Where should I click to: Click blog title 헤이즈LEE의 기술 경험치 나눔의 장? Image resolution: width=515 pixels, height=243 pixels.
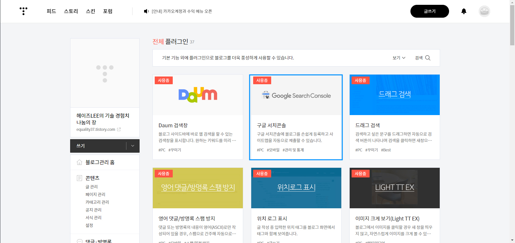(x=103, y=119)
